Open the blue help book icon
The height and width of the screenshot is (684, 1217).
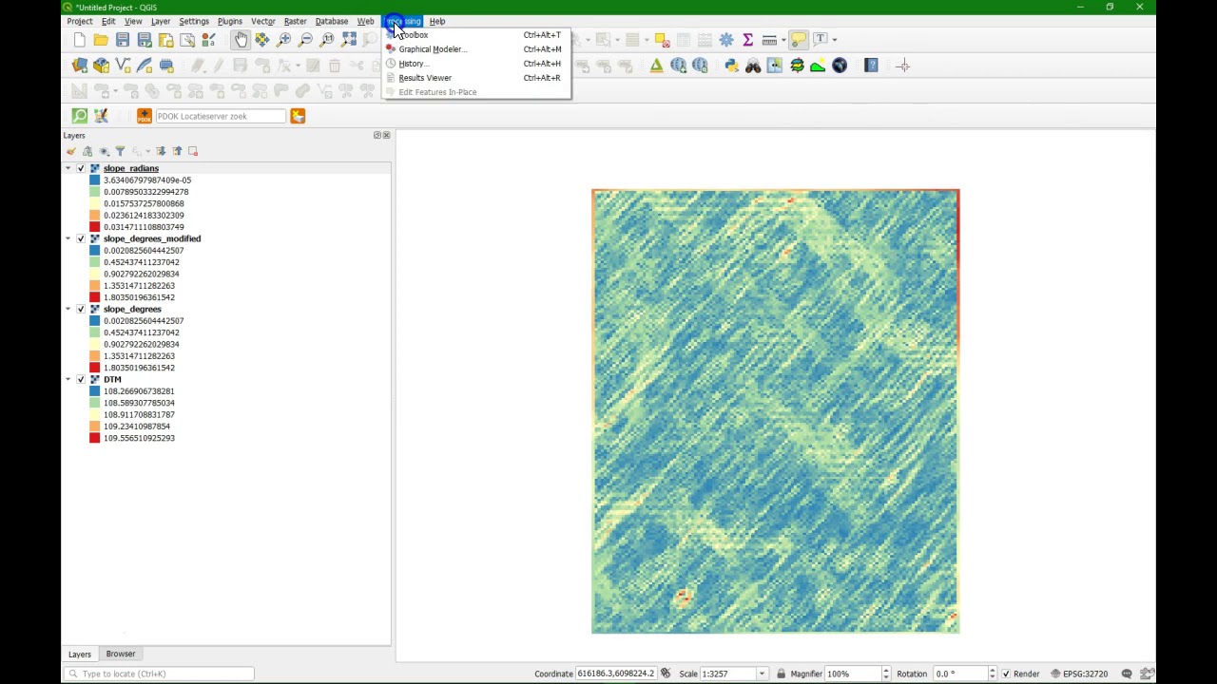pos(871,66)
